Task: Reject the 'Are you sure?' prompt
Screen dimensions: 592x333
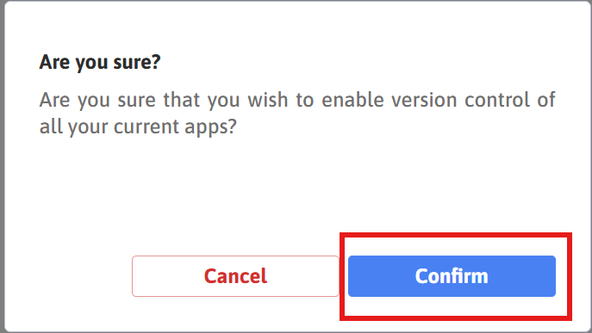Action: pyautogui.click(x=235, y=276)
